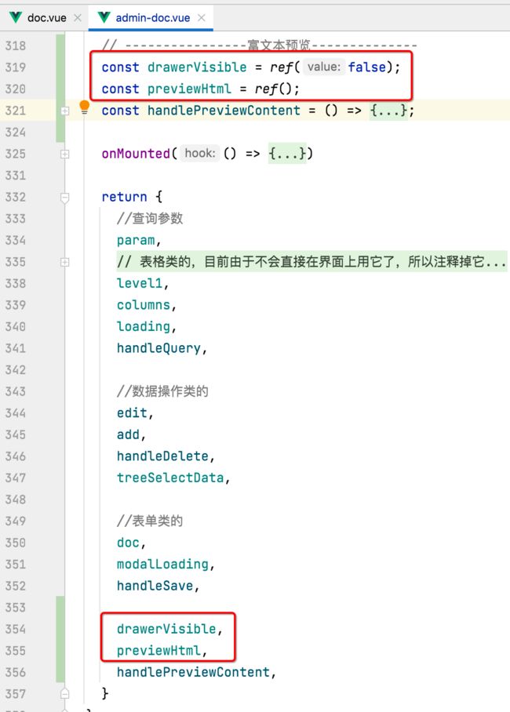Click 'add,' in the return block

[131, 434]
